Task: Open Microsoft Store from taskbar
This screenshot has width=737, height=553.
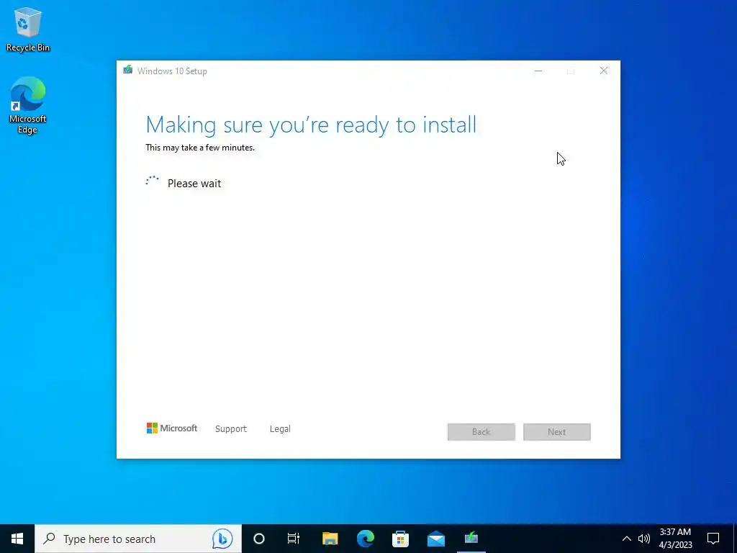Action: point(400,539)
